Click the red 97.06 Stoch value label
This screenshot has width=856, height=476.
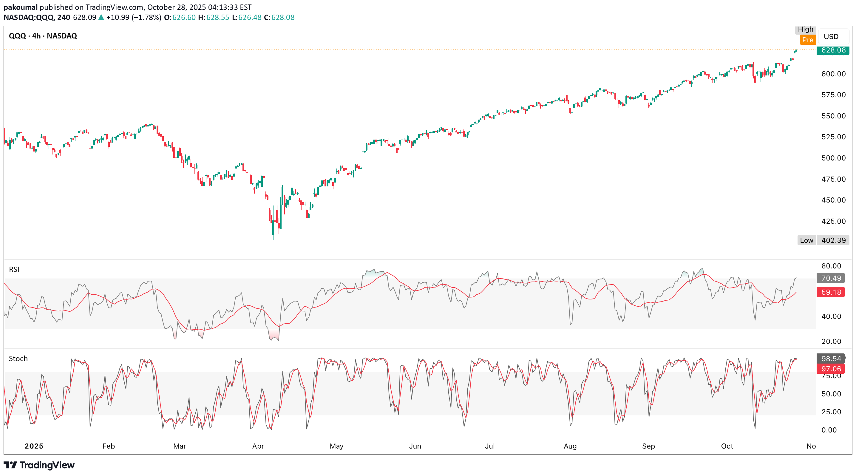(831, 369)
